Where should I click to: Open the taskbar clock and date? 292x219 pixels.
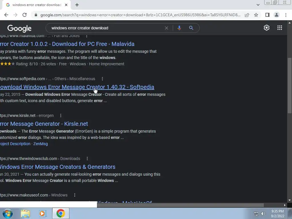277,214
